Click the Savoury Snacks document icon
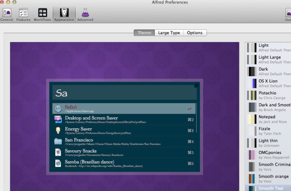The height and width of the screenshot is (191, 291). tap(58, 153)
